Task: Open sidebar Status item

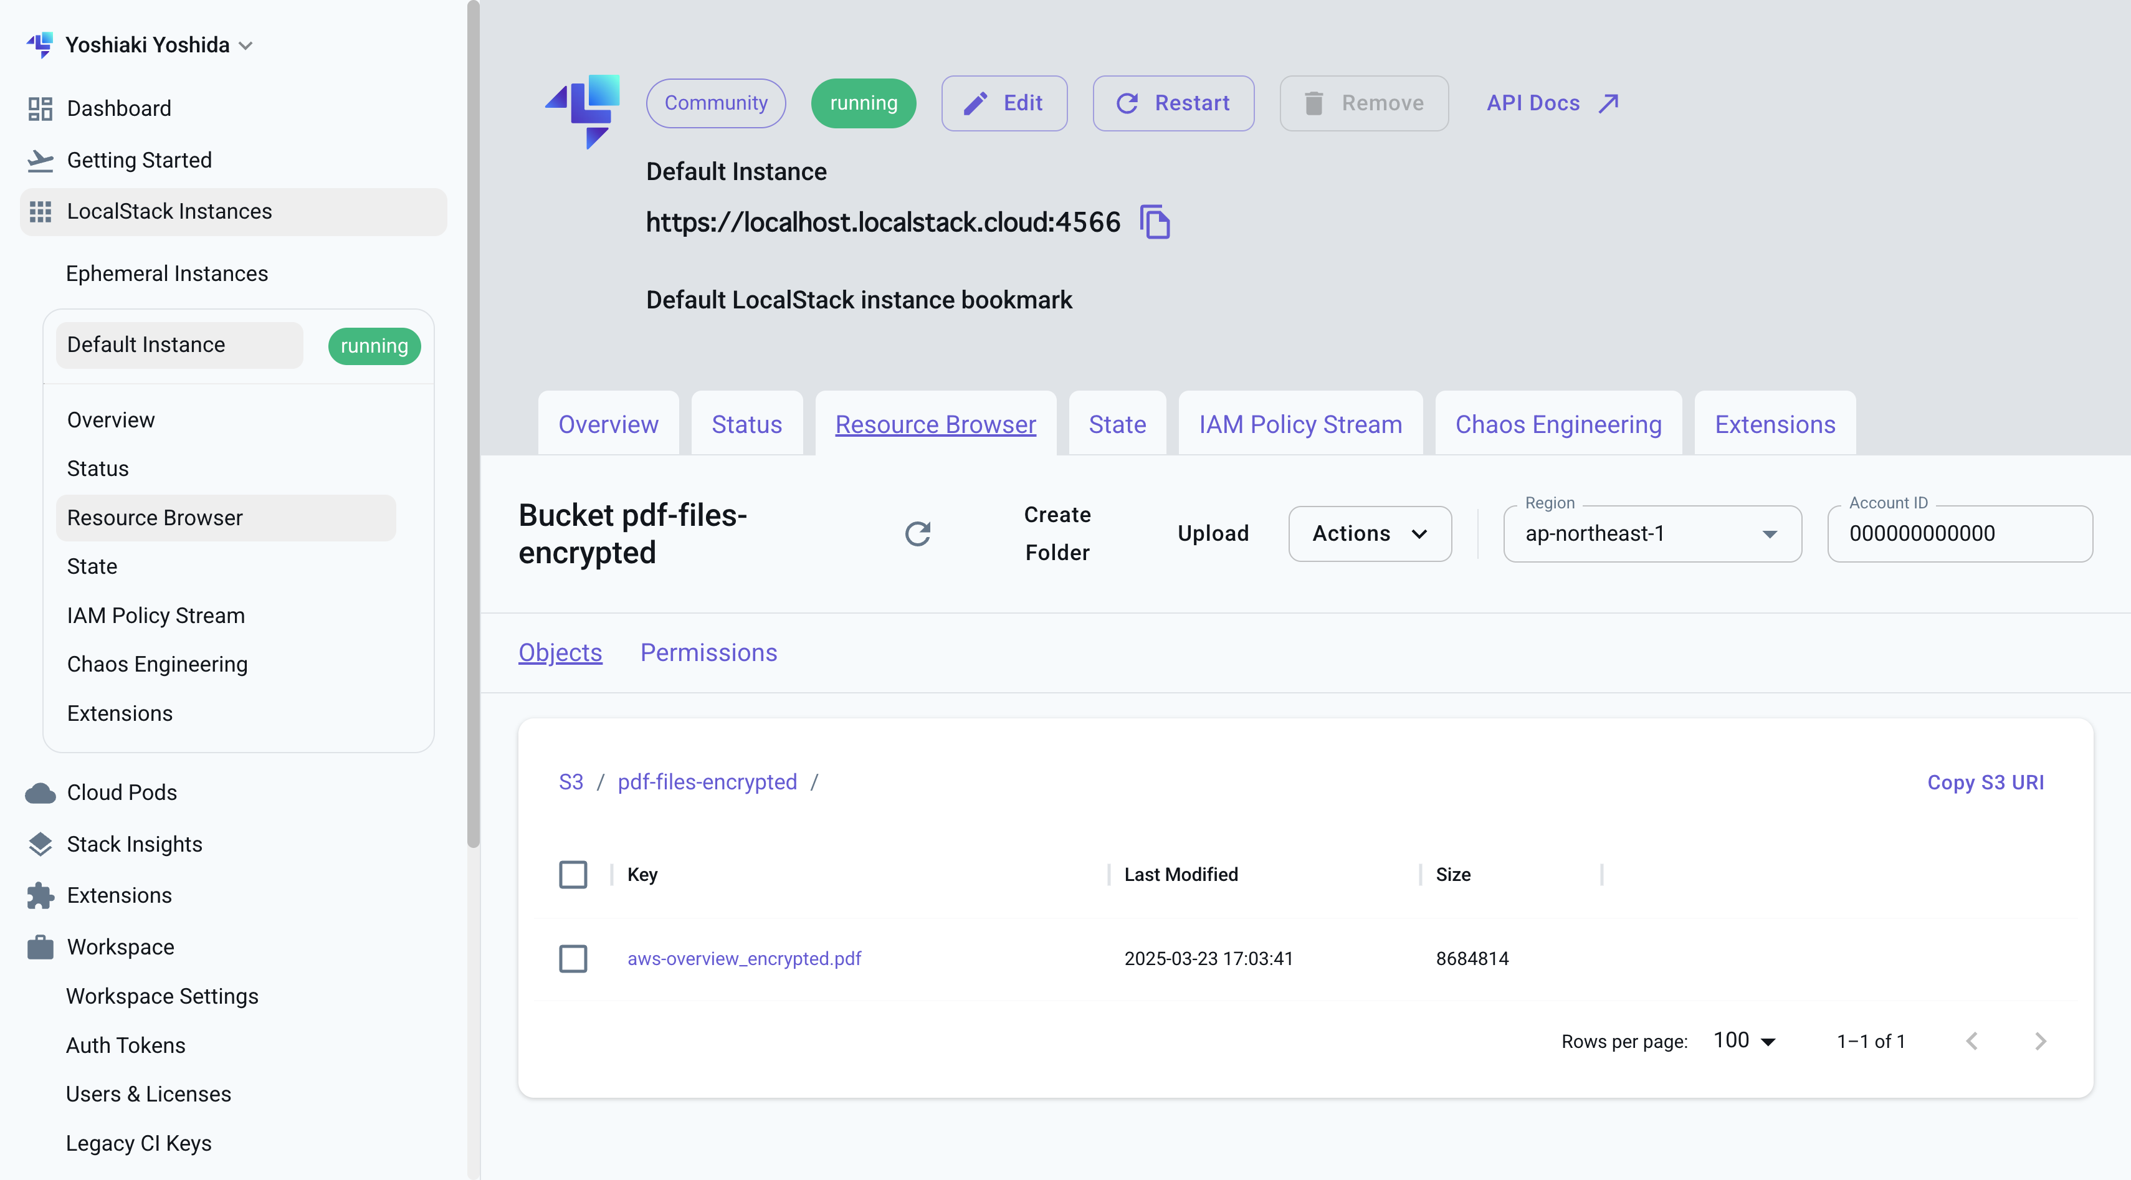Action: click(x=98, y=469)
